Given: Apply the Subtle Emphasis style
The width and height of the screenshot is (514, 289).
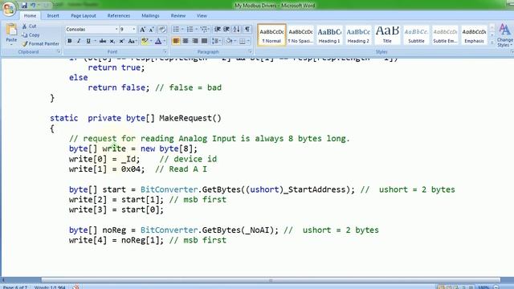Looking at the screenshot, I should [445, 35].
